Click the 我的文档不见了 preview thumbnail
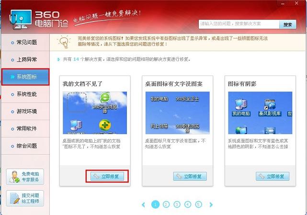Image resolution: width=307 pixels, height=215 pixels. click(x=95, y=113)
